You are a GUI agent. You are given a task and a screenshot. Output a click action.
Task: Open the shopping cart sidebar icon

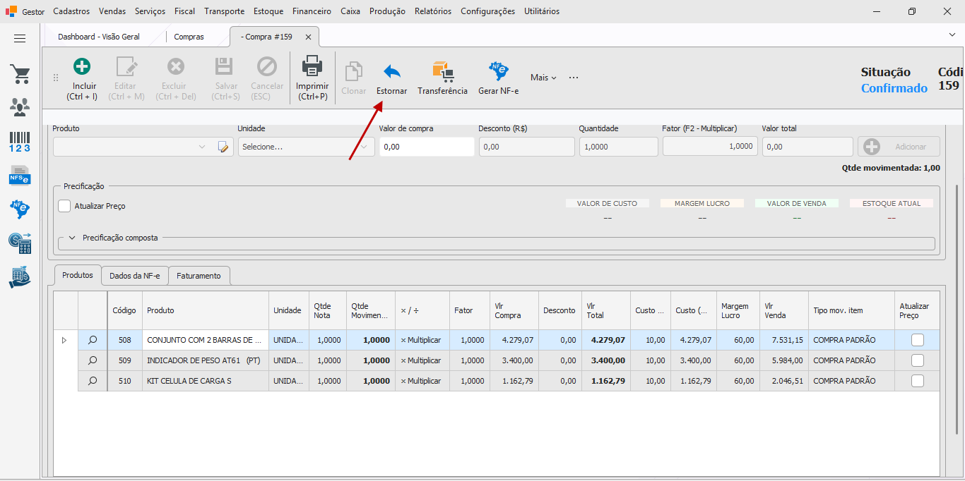pos(20,74)
